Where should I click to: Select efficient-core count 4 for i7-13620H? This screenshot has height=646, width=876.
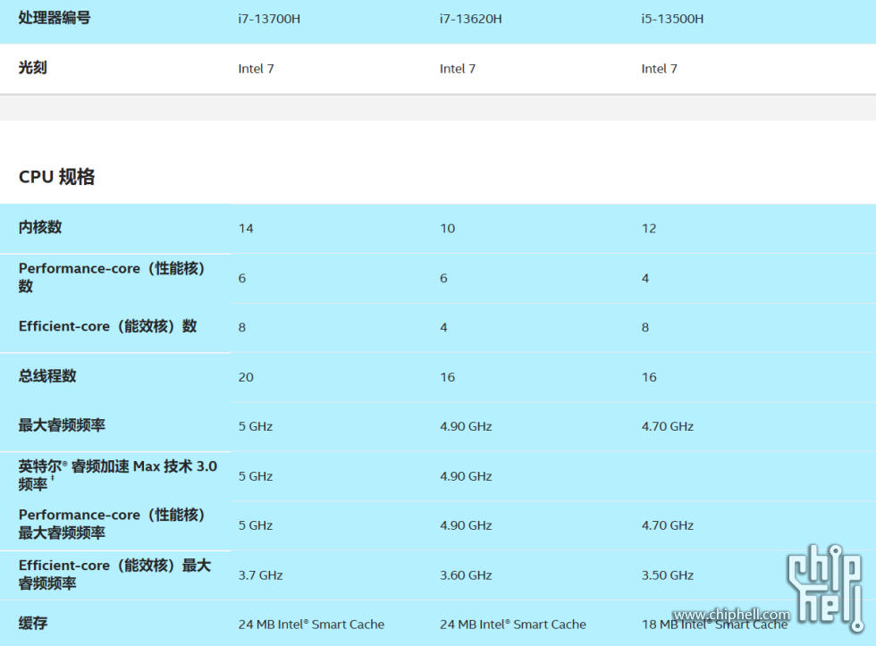click(443, 327)
